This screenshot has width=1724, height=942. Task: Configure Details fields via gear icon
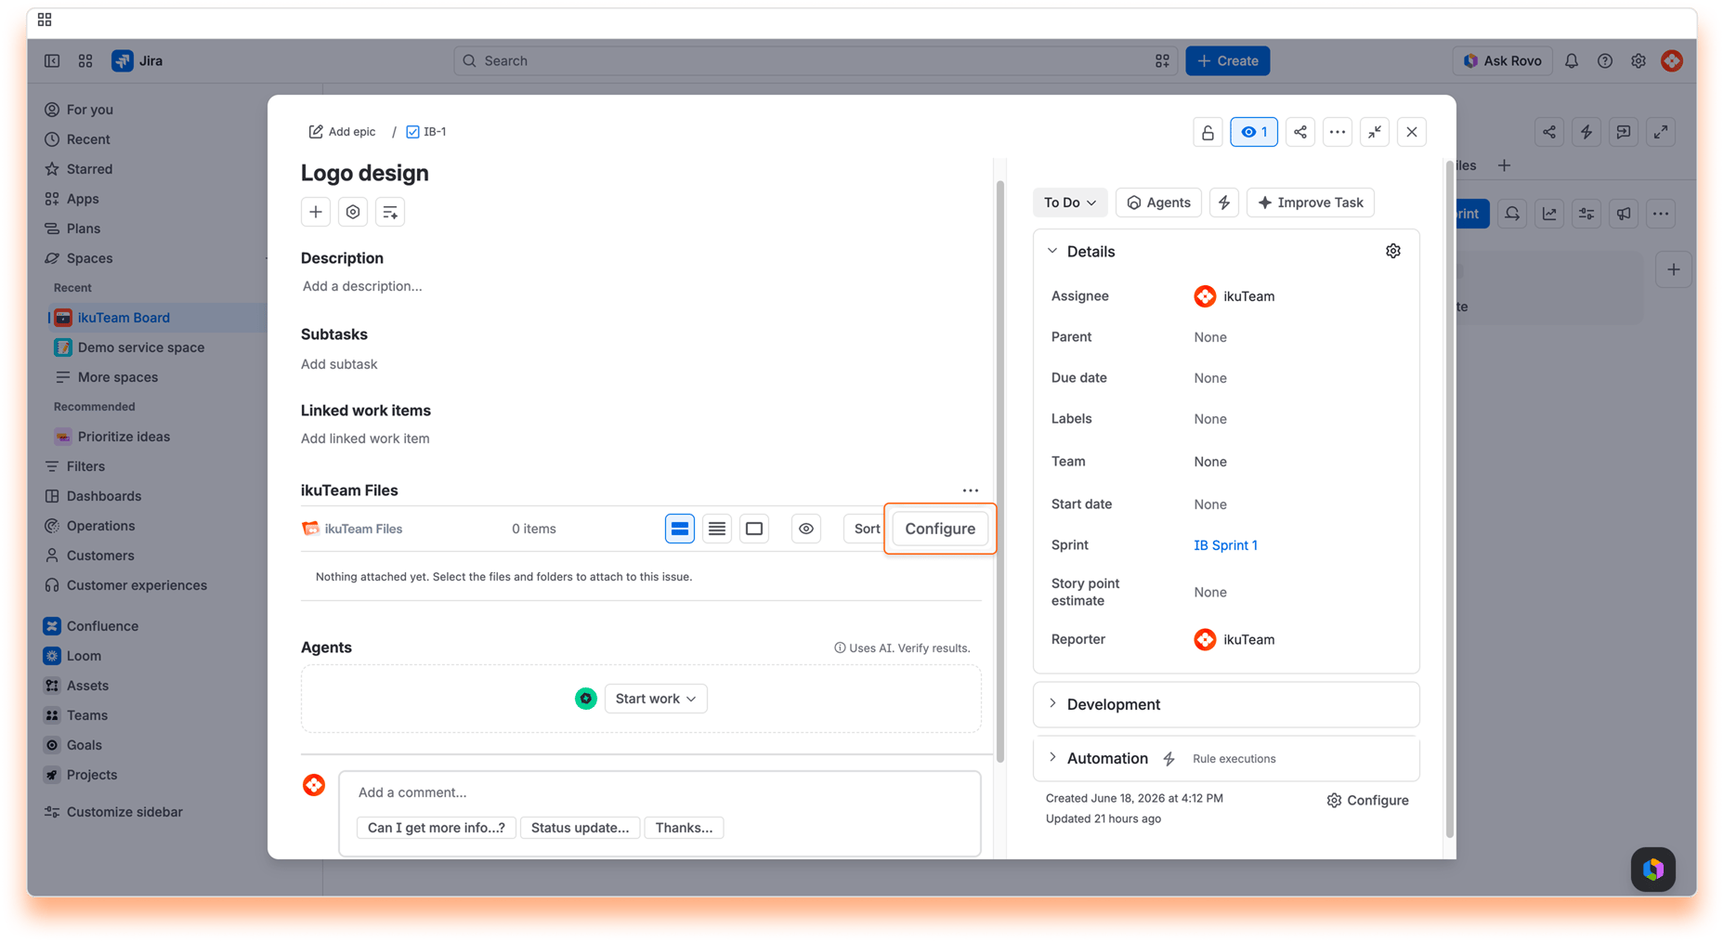pyautogui.click(x=1393, y=251)
